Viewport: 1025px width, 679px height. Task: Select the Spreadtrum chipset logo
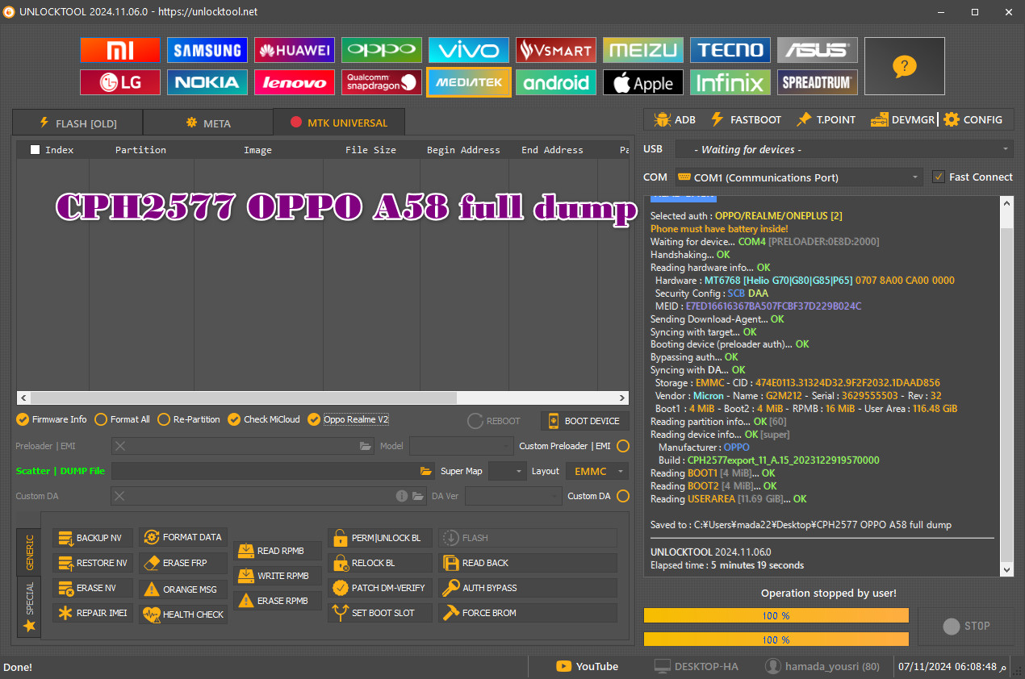click(818, 82)
